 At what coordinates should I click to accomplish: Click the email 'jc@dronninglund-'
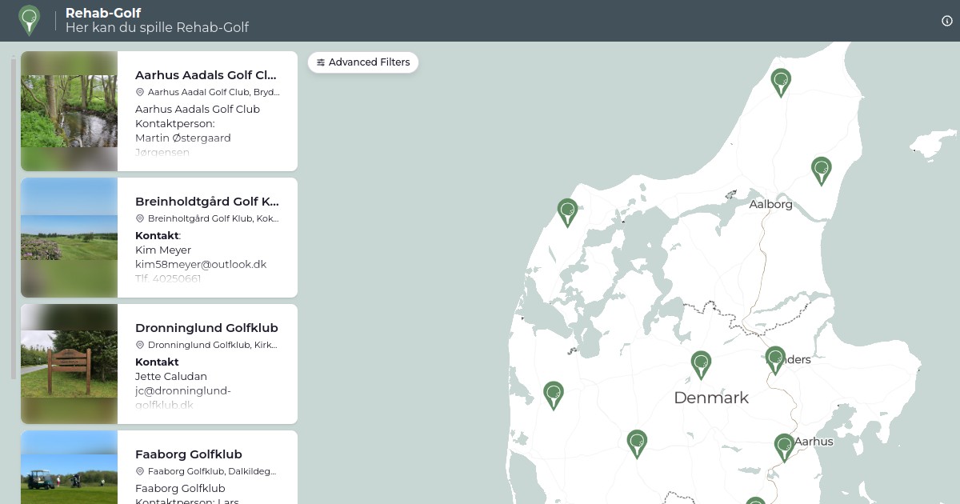[183, 390]
